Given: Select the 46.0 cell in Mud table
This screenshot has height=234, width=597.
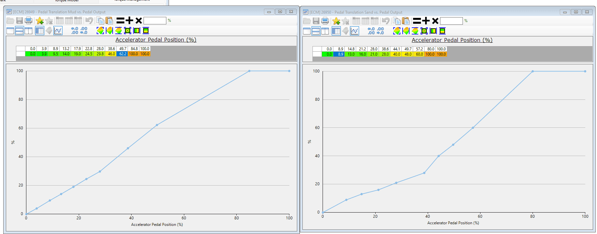Looking at the screenshot, I should click(x=111, y=54).
